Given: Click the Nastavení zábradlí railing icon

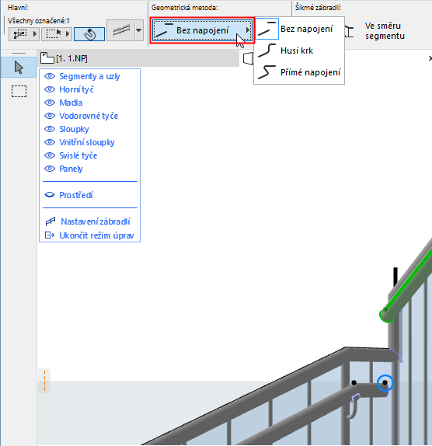Looking at the screenshot, I should [x=51, y=221].
